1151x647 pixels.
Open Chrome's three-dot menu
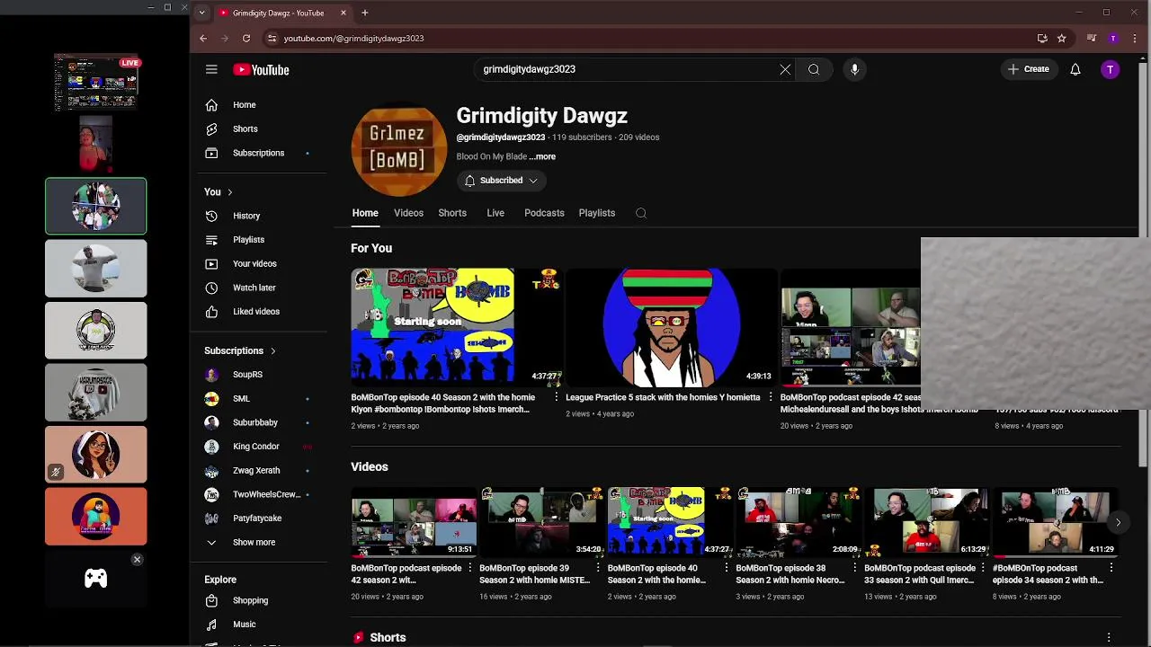pyautogui.click(x=1135, y=39)
